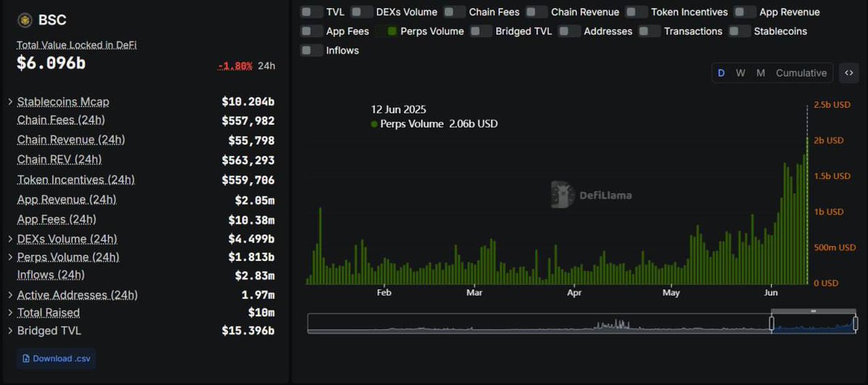
Task: Click Total Value Locked in DeFi label
Action: pos(77,45)
